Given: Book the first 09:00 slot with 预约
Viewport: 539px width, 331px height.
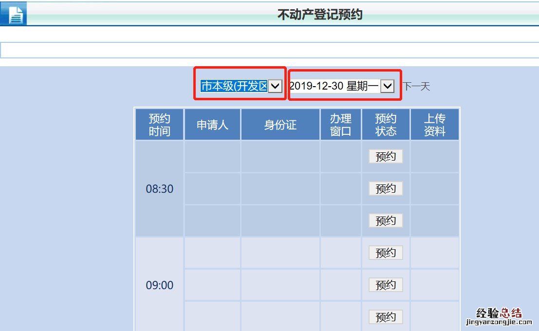Looking at the screenshot, I should (x=386, y=253).
